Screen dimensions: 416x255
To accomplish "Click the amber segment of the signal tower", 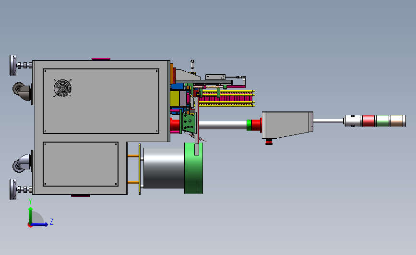I will [x=397, y=121].
